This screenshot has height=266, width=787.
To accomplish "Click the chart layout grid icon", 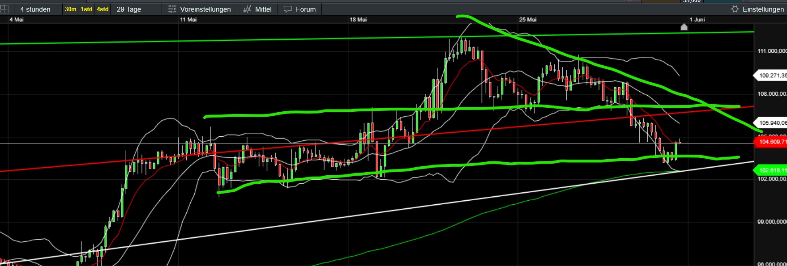I will [4, 9].
